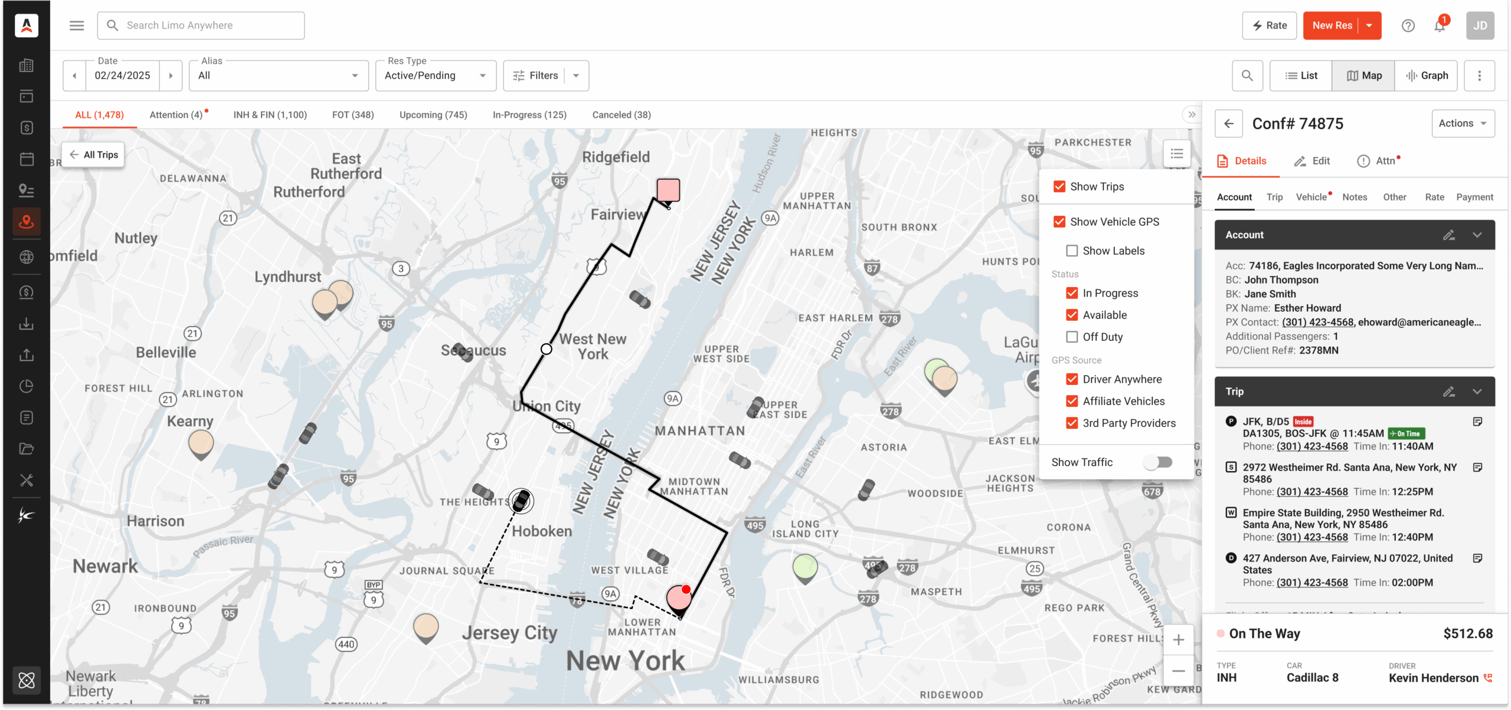1511x710 pixels.
Task: Click the search magnifier next to List
Action: click(1247, 75)
